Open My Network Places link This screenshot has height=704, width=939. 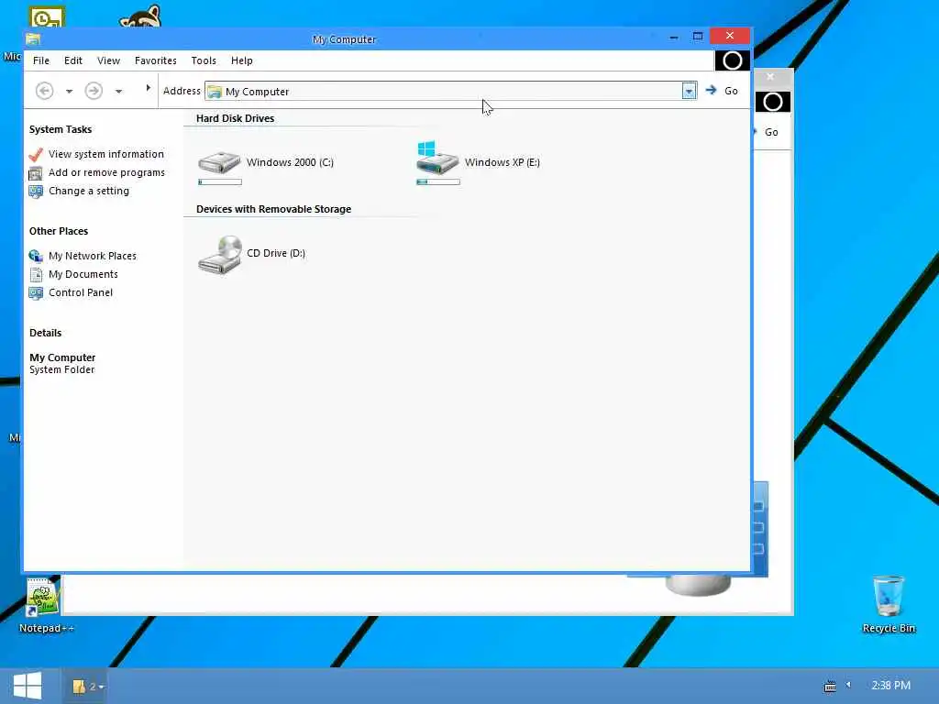pyautogui.click(x=93, y=256)
